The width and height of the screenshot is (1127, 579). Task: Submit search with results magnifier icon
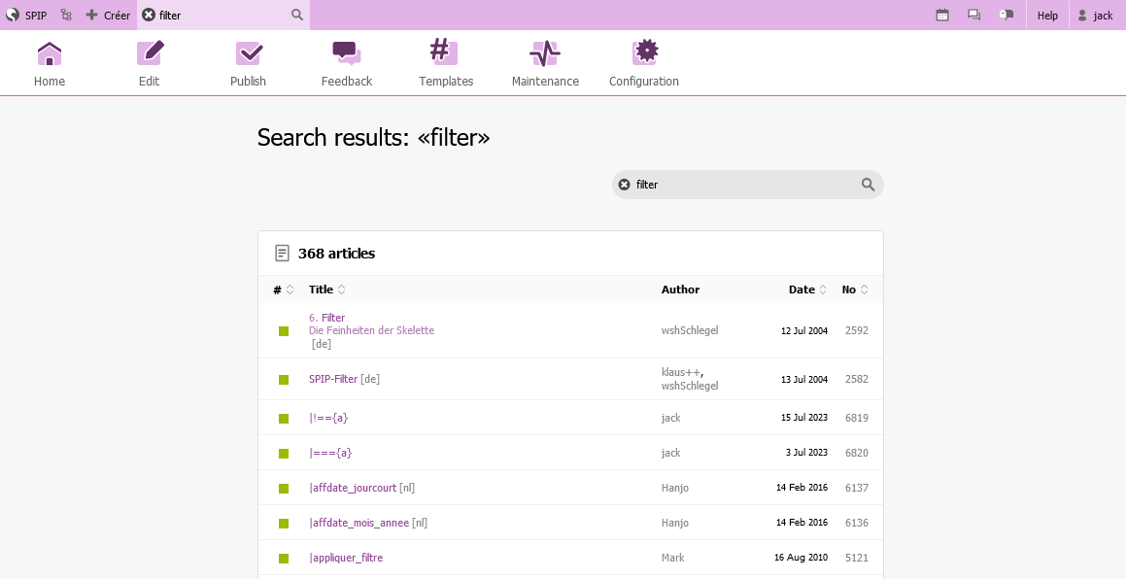pyautogui.click(x=868, y=185)
